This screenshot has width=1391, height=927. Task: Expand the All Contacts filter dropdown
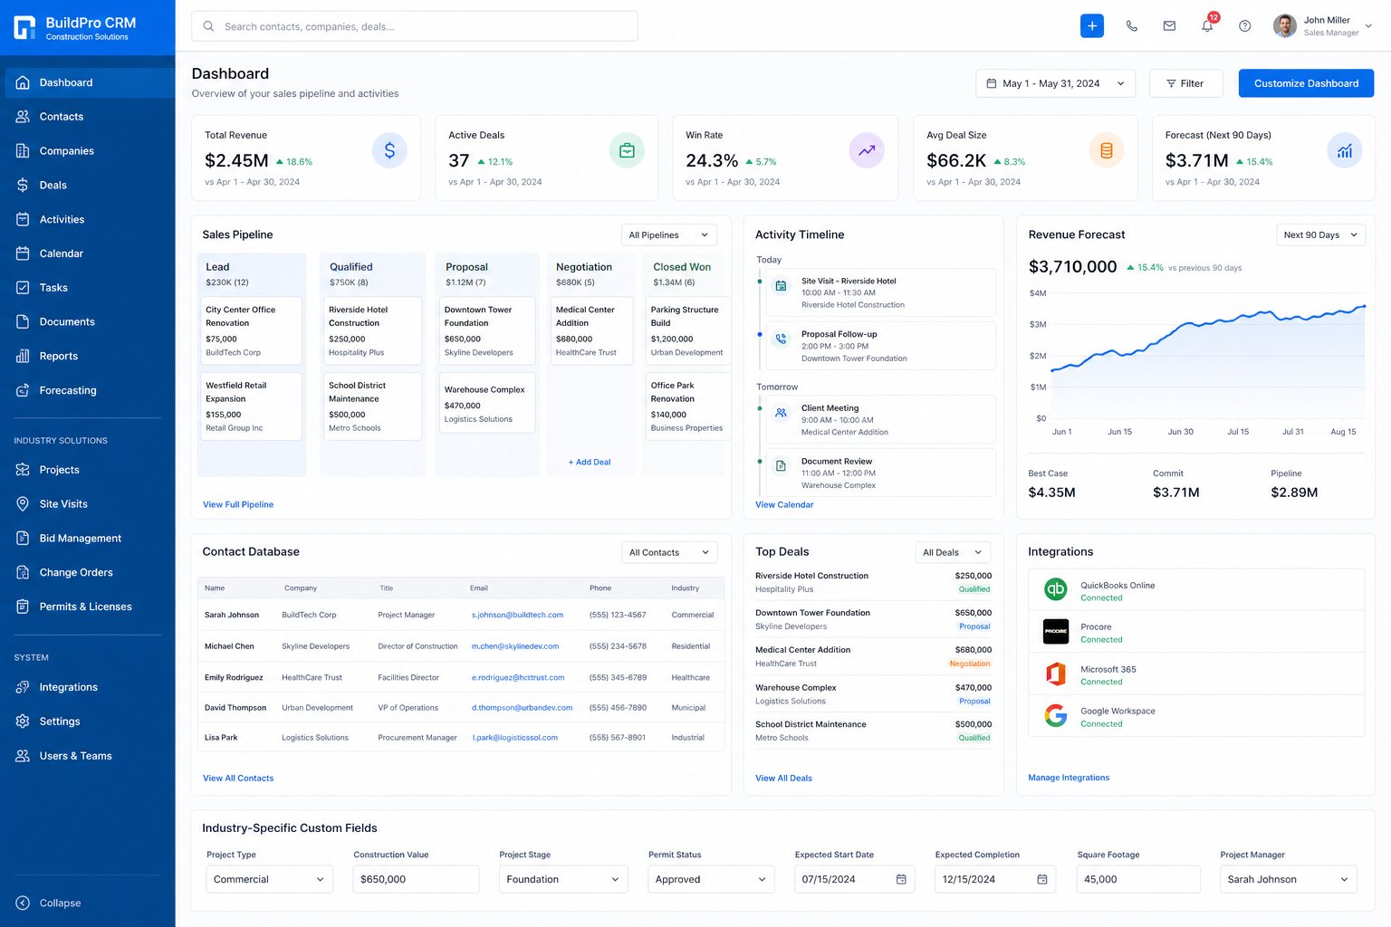pyautogui.click(x=669, y=552)
